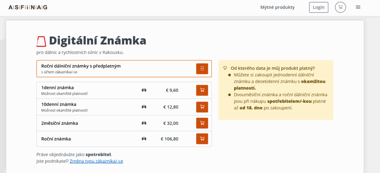Click the car icon in Roční známka row
The width and height of the screenshot is (380, 173).
point(144,139)
